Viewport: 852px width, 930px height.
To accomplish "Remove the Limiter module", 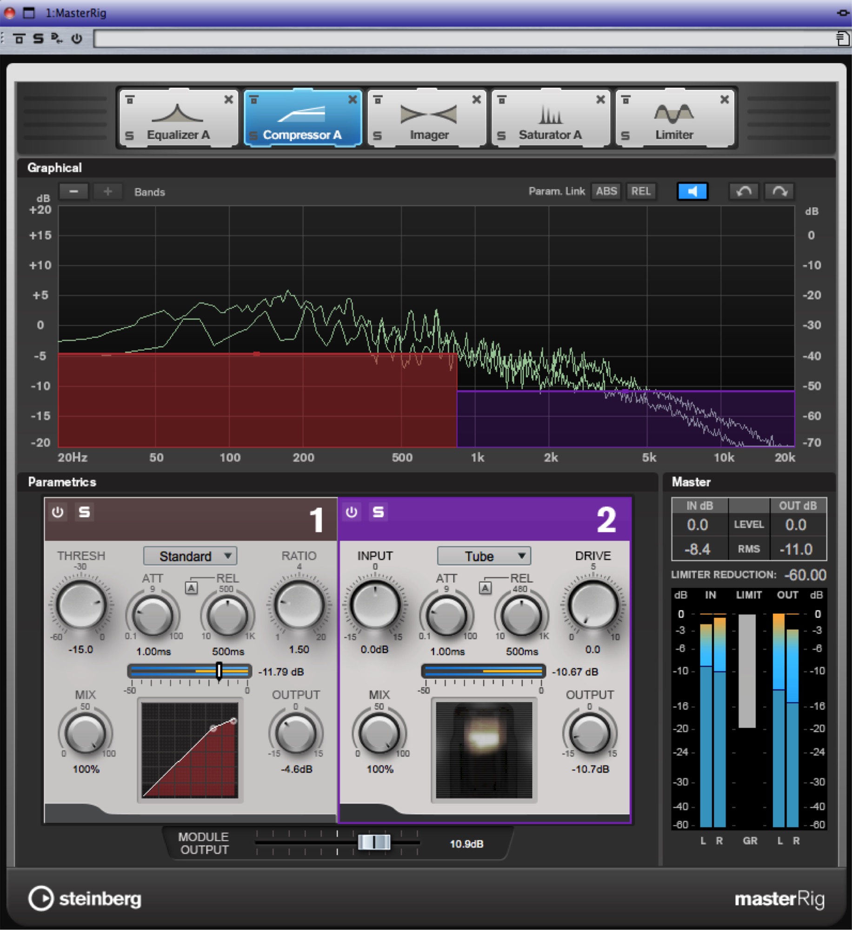I will 725,100.
